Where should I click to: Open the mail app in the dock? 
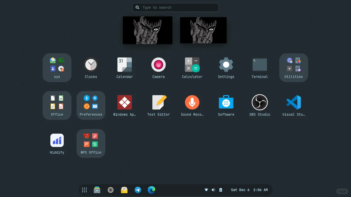pos(124,190)
